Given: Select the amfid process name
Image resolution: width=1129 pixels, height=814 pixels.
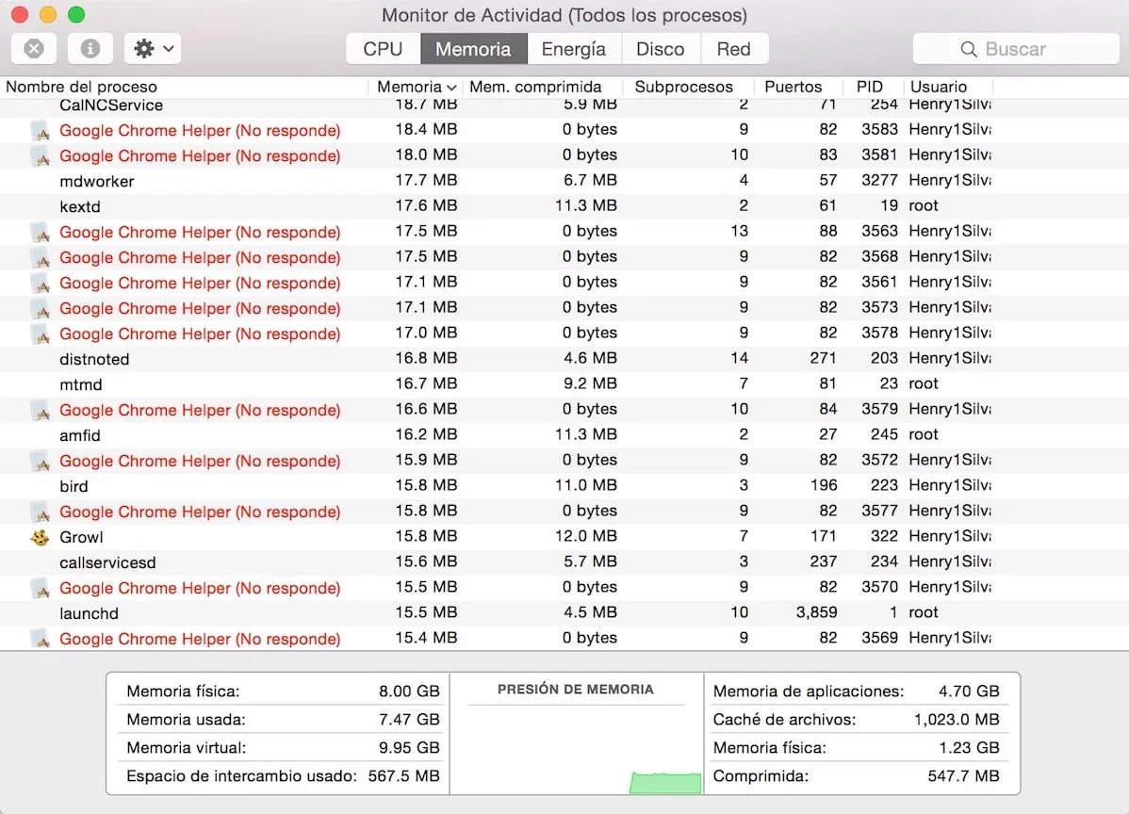Looking at the screenshot, I should (80, 435).
